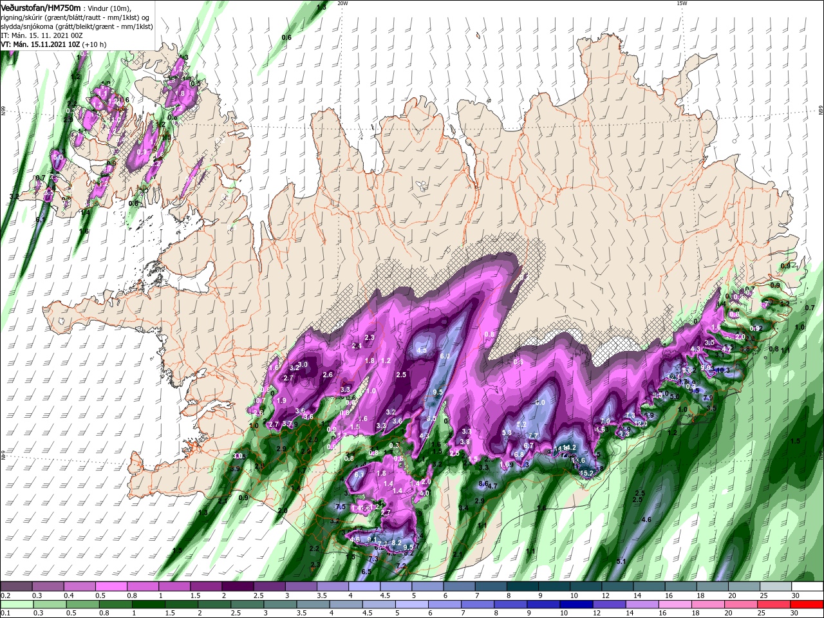The height and width of the screenshot is (618, 824).
Task: Click the 15W longitude label at top
Action: tap(682, 3)
